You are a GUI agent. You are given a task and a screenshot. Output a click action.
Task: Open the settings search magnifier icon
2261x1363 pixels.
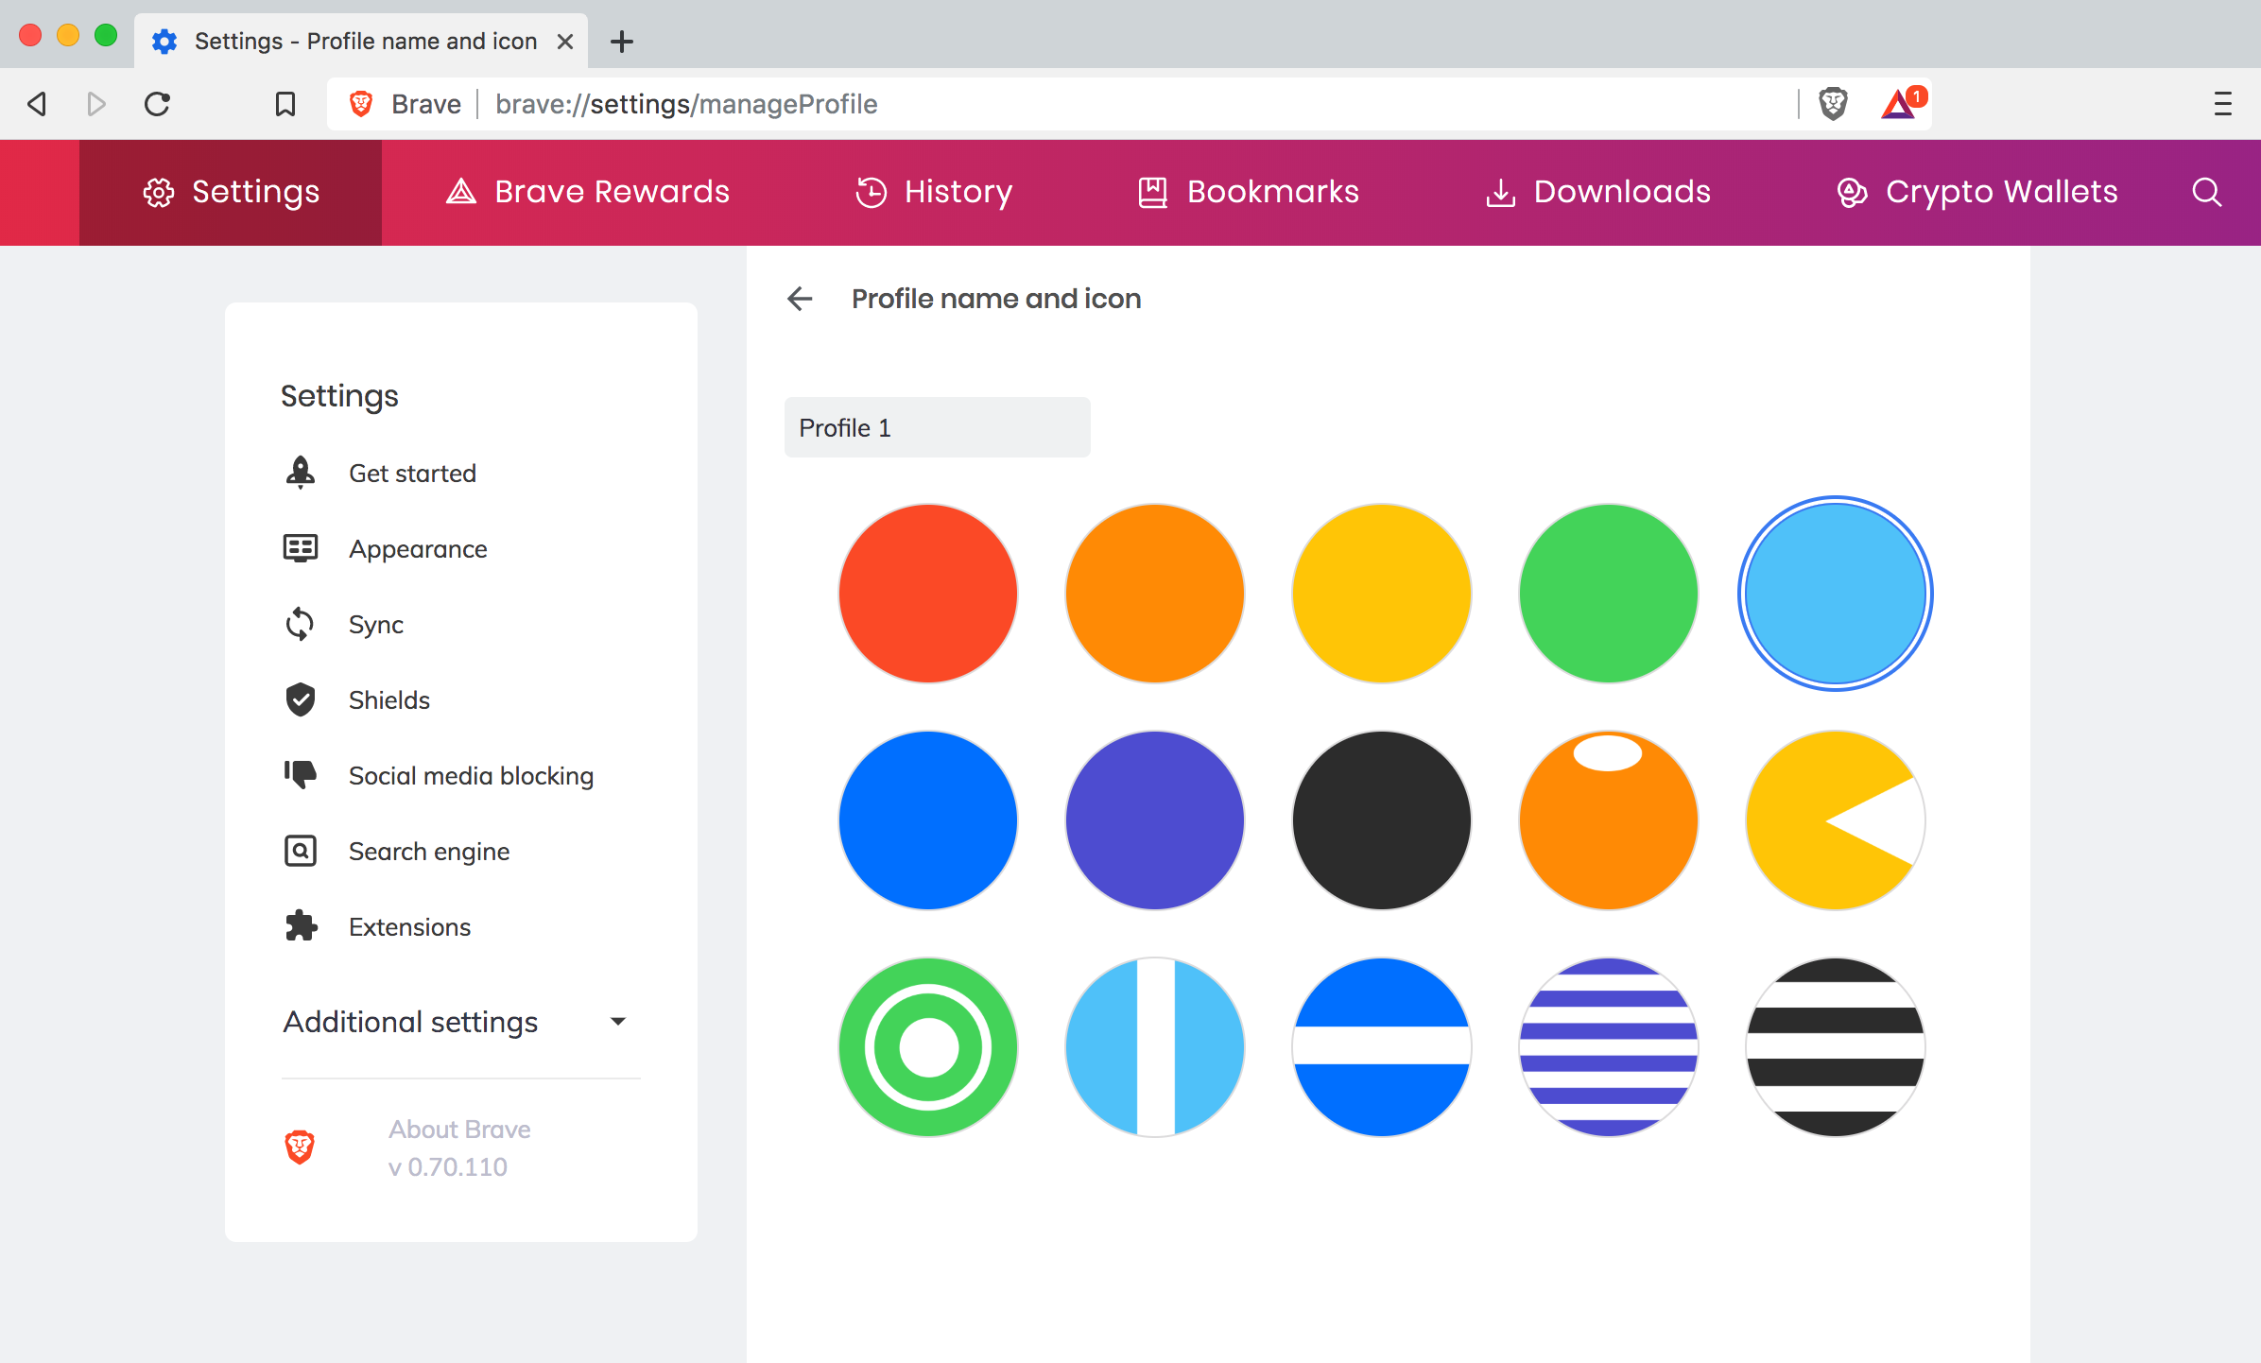[2206, 192]
